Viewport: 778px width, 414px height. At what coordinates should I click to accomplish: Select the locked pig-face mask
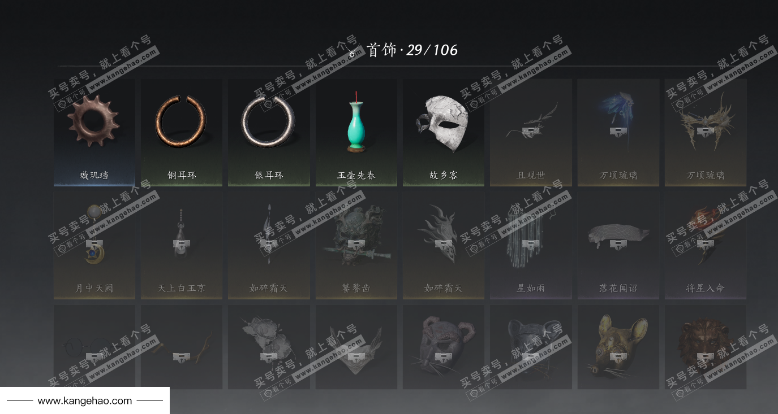444,347
